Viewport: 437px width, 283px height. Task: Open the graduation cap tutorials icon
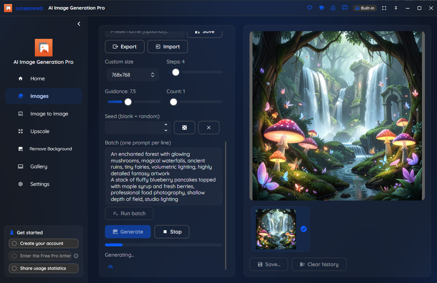[321, 8]
